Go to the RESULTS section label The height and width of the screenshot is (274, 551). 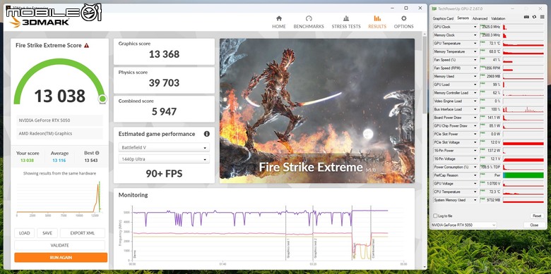(377, 27)
